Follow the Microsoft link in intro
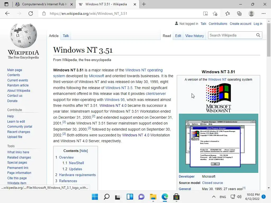 point(96,76)
